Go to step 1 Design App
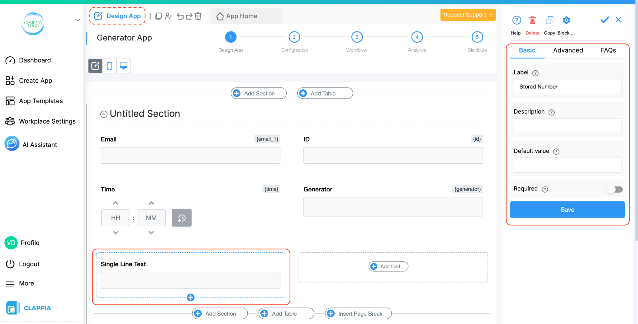This screenshot has width=638, height=324. click(231, 37)
